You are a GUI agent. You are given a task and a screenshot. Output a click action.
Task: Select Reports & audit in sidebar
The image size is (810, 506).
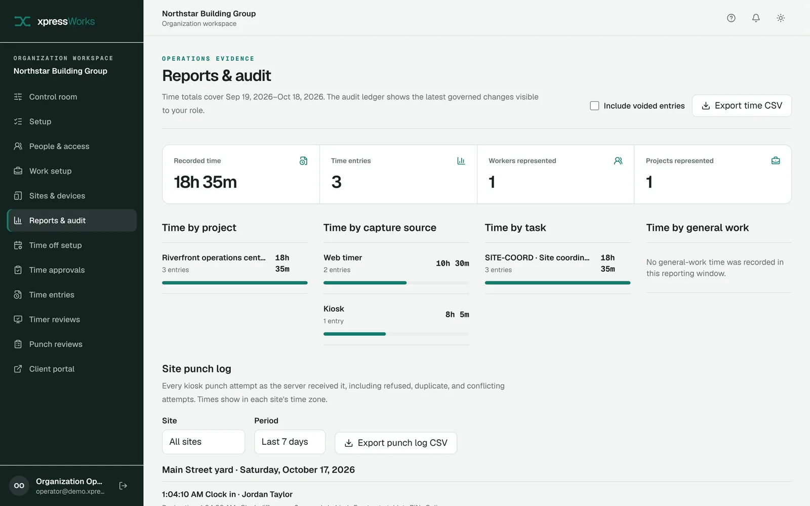click(72, 221)
